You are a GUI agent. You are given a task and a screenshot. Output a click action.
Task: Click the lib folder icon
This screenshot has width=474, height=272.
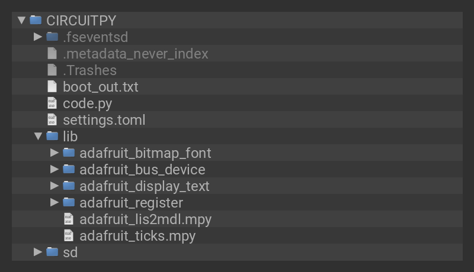pyautogui.click(x=52, y=136)
